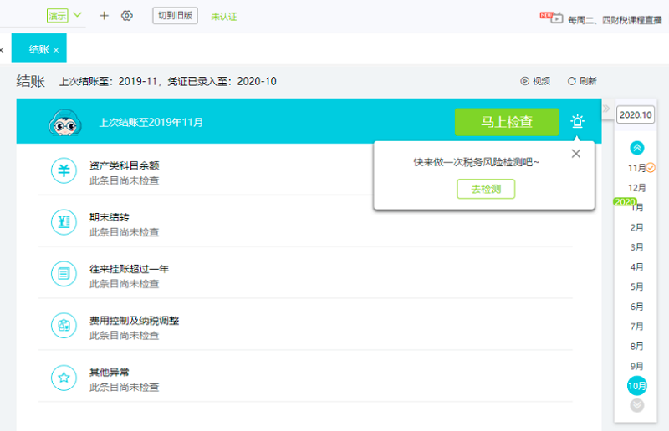
Task: Open the 演示 dropdown
Action: click(65, 16)
